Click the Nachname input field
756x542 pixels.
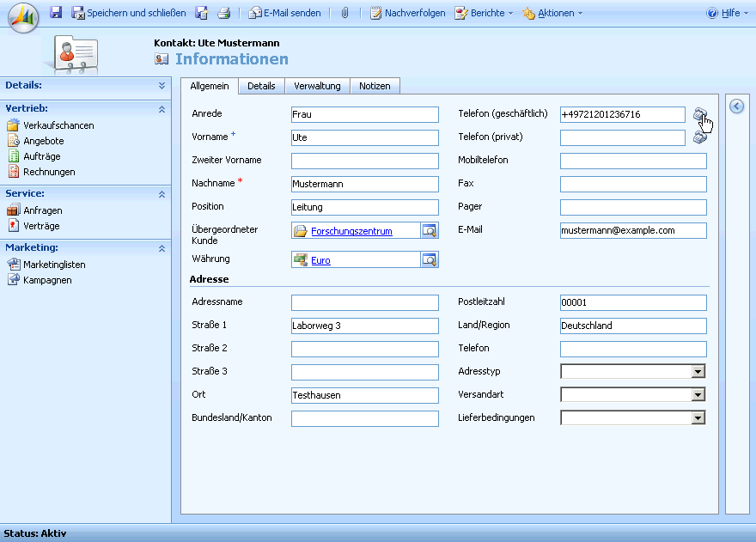tap(365, 184)
